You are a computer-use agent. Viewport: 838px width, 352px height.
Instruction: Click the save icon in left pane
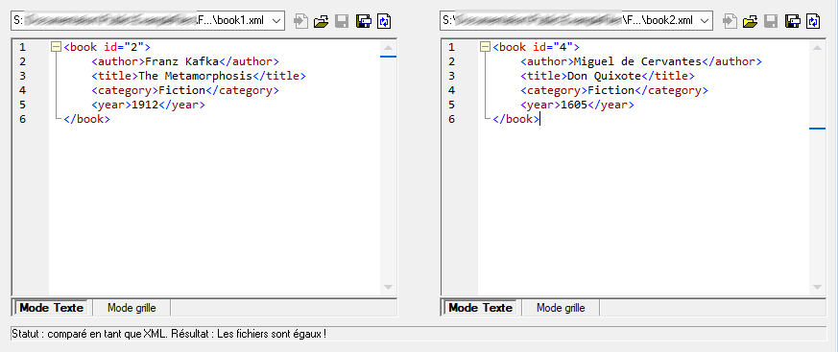342,21
